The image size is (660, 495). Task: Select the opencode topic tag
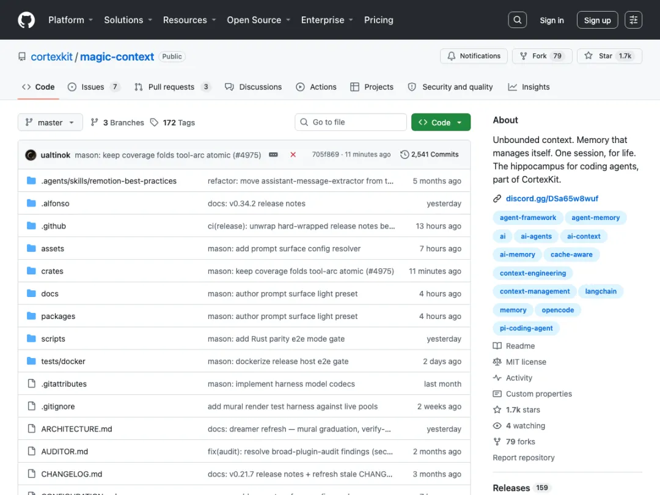coord(558,310)
